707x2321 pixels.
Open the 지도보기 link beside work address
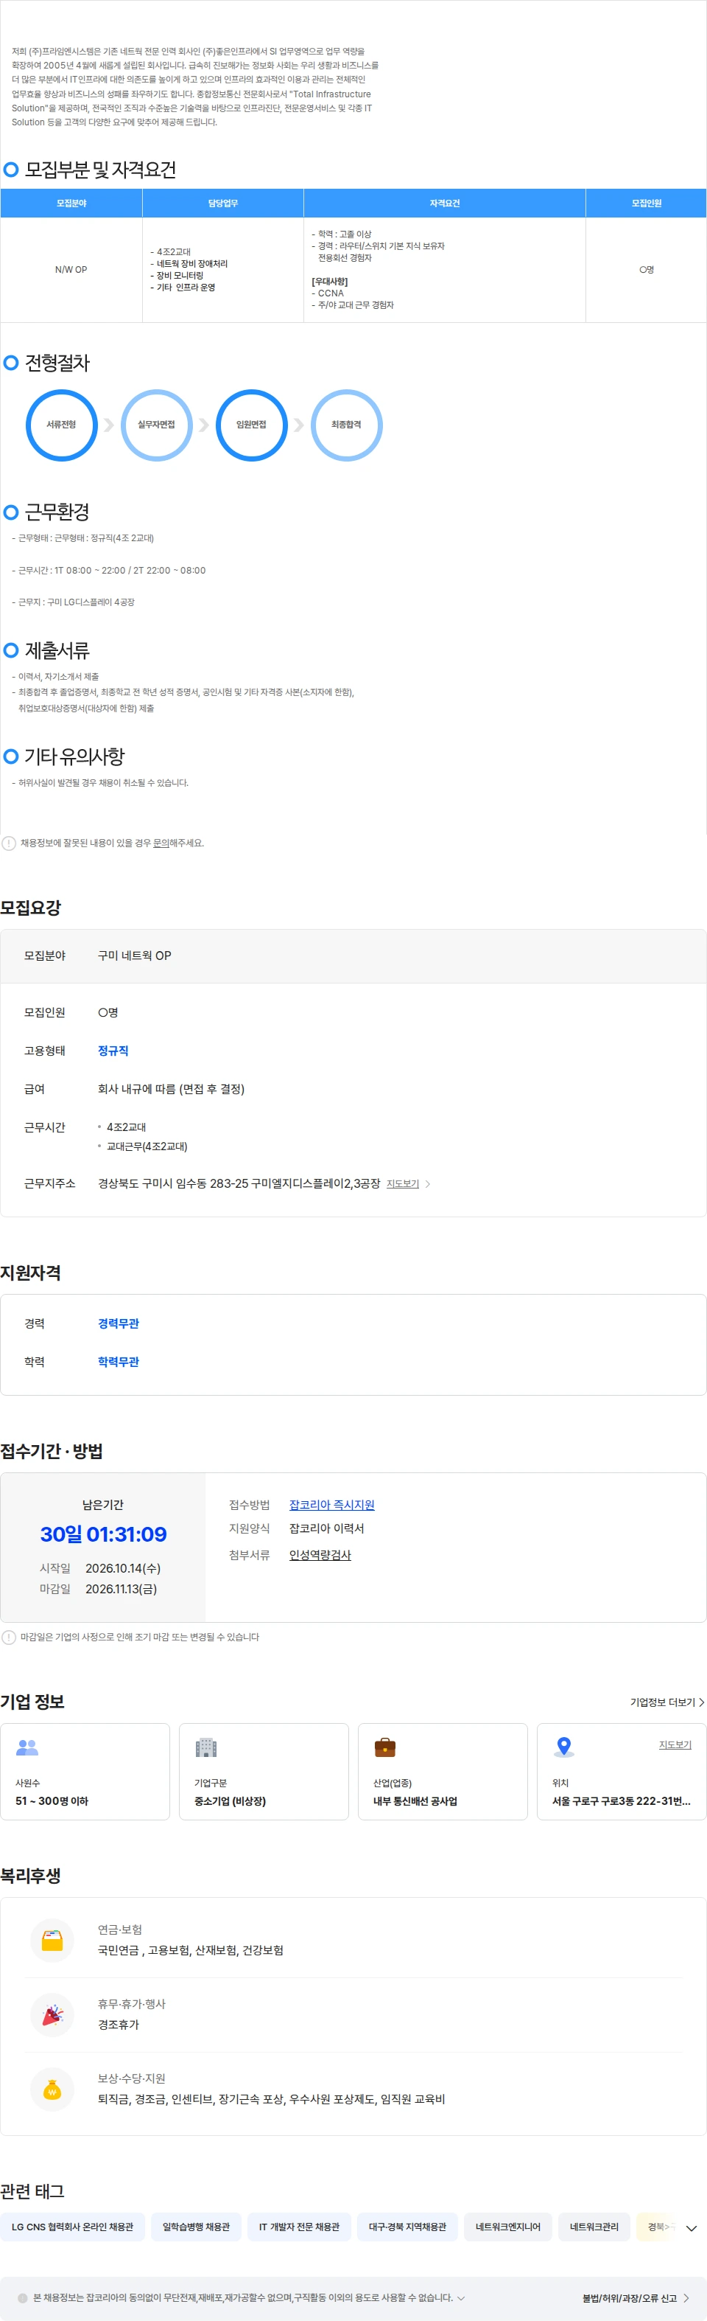click(x=402, y=1184)
